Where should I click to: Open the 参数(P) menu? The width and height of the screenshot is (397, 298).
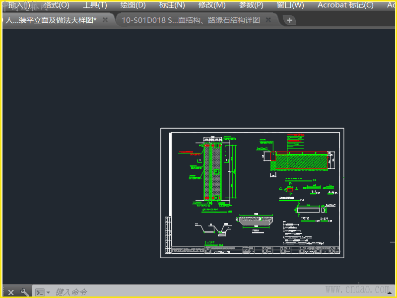click(x=252, y=5)
